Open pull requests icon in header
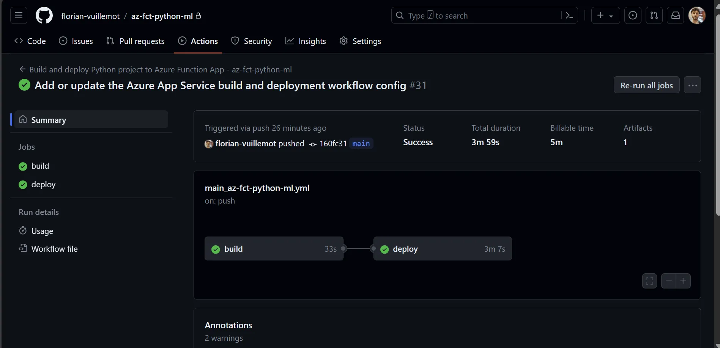Image resolution: width=720 pixels, height=348 pixels. [654, 16]
